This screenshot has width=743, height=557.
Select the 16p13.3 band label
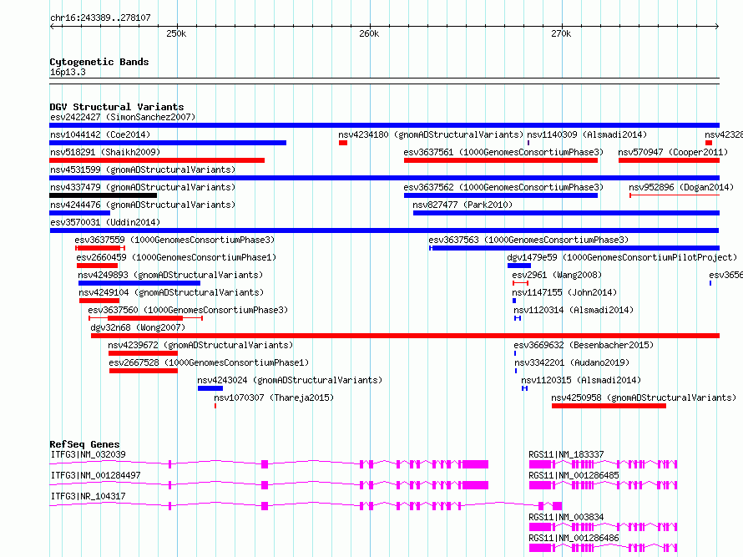pyautogui.click(x=68, y=73)
